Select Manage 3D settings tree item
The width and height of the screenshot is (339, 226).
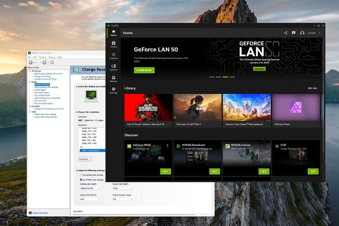[42, 76]
